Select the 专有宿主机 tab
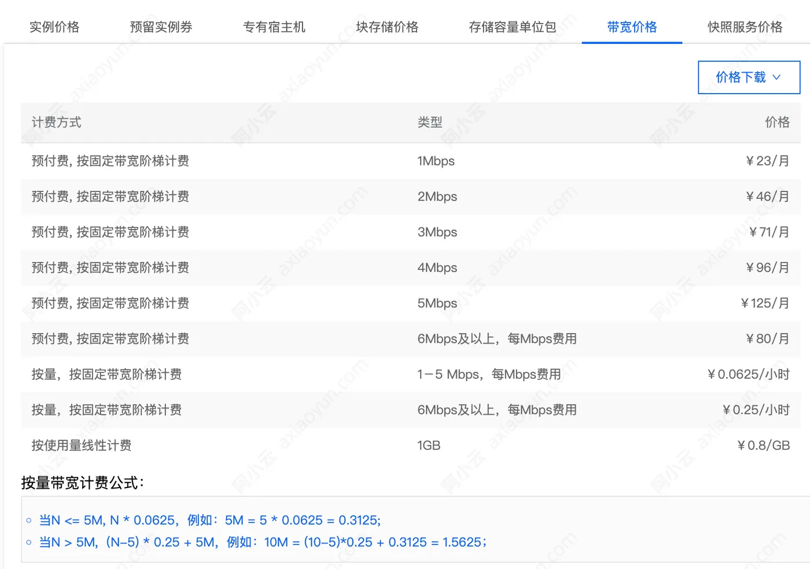Screen dimensions: 810x569 point(274,27)
